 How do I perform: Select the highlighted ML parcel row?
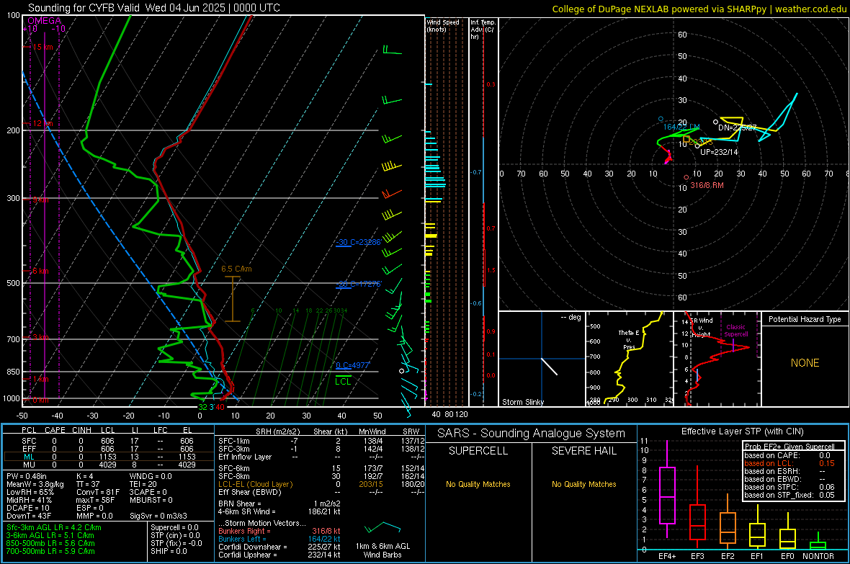[109, 457]
